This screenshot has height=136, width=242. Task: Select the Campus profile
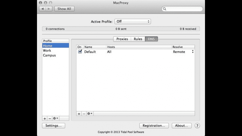[56, 55]
